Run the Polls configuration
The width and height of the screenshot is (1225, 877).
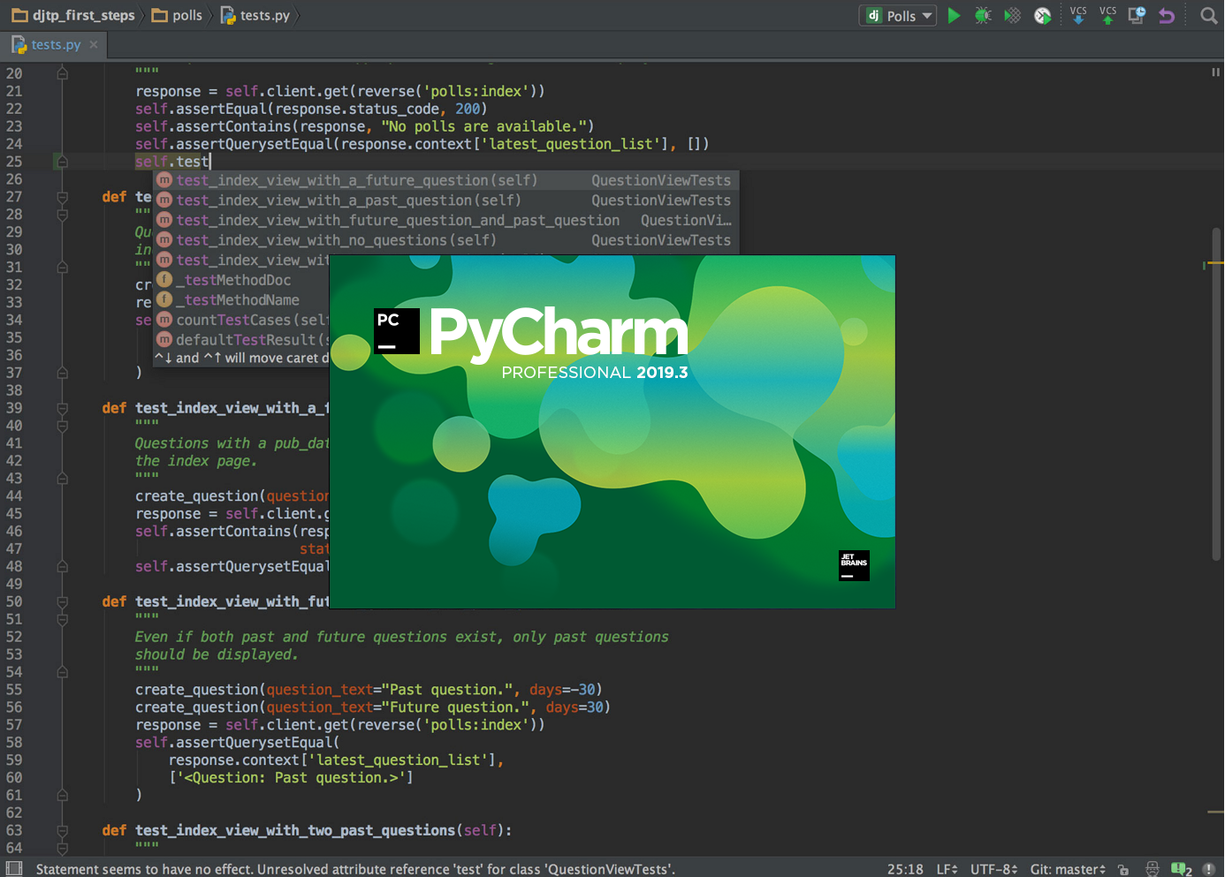click(x=954, y=15)
